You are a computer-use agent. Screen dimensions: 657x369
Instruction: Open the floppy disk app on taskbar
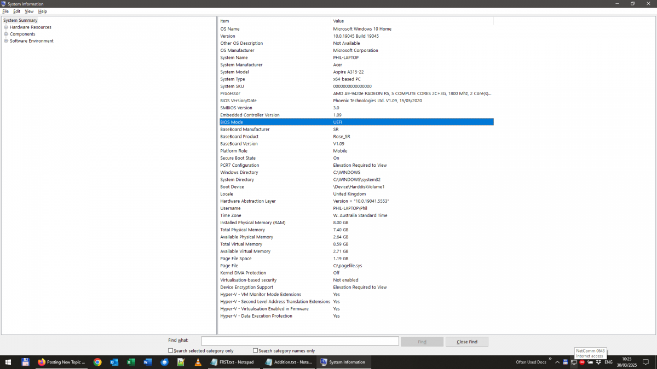25,362
